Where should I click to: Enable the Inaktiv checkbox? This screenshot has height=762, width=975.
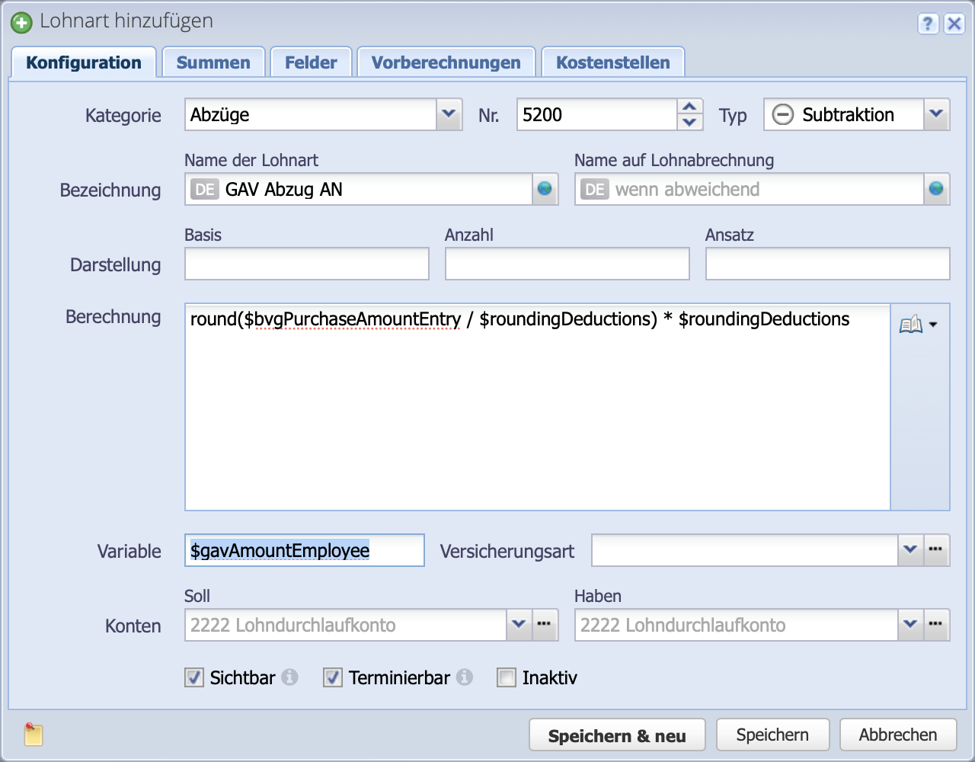click(x=507, y=677)
